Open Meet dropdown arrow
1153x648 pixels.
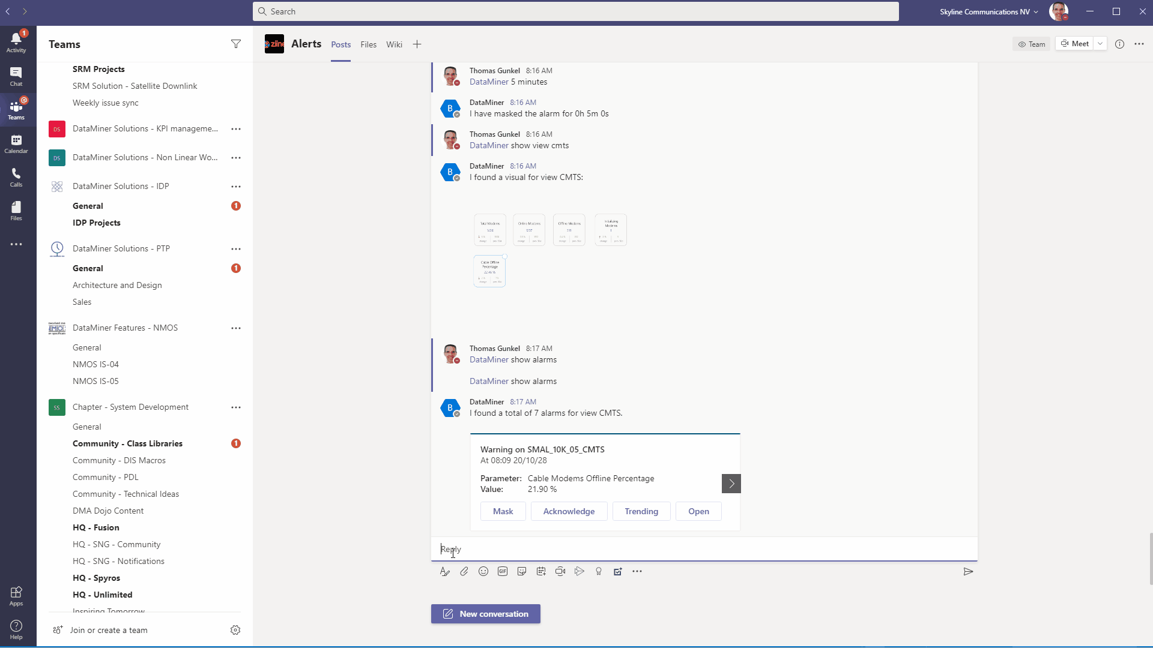coord(1100,44)
